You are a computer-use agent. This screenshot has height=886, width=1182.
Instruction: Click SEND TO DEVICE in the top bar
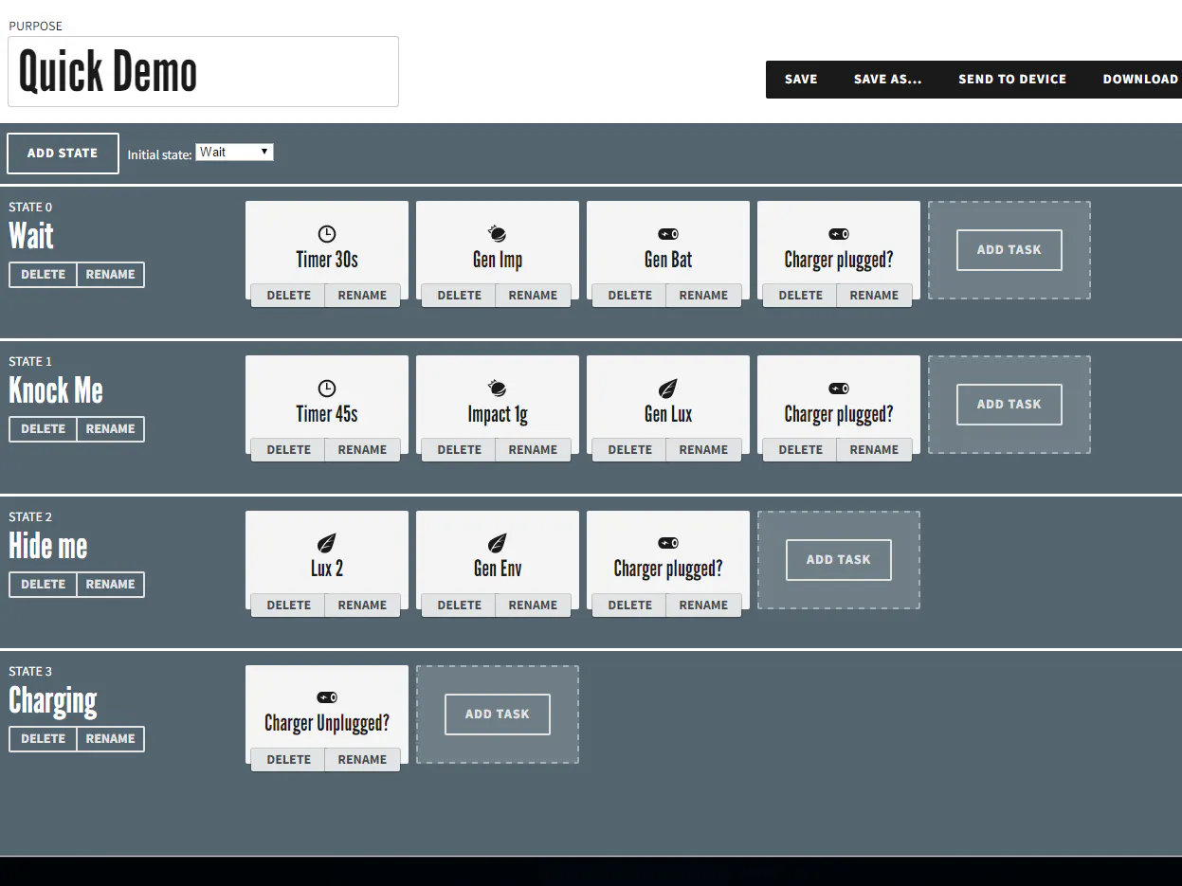click(x=1012, y=79)
